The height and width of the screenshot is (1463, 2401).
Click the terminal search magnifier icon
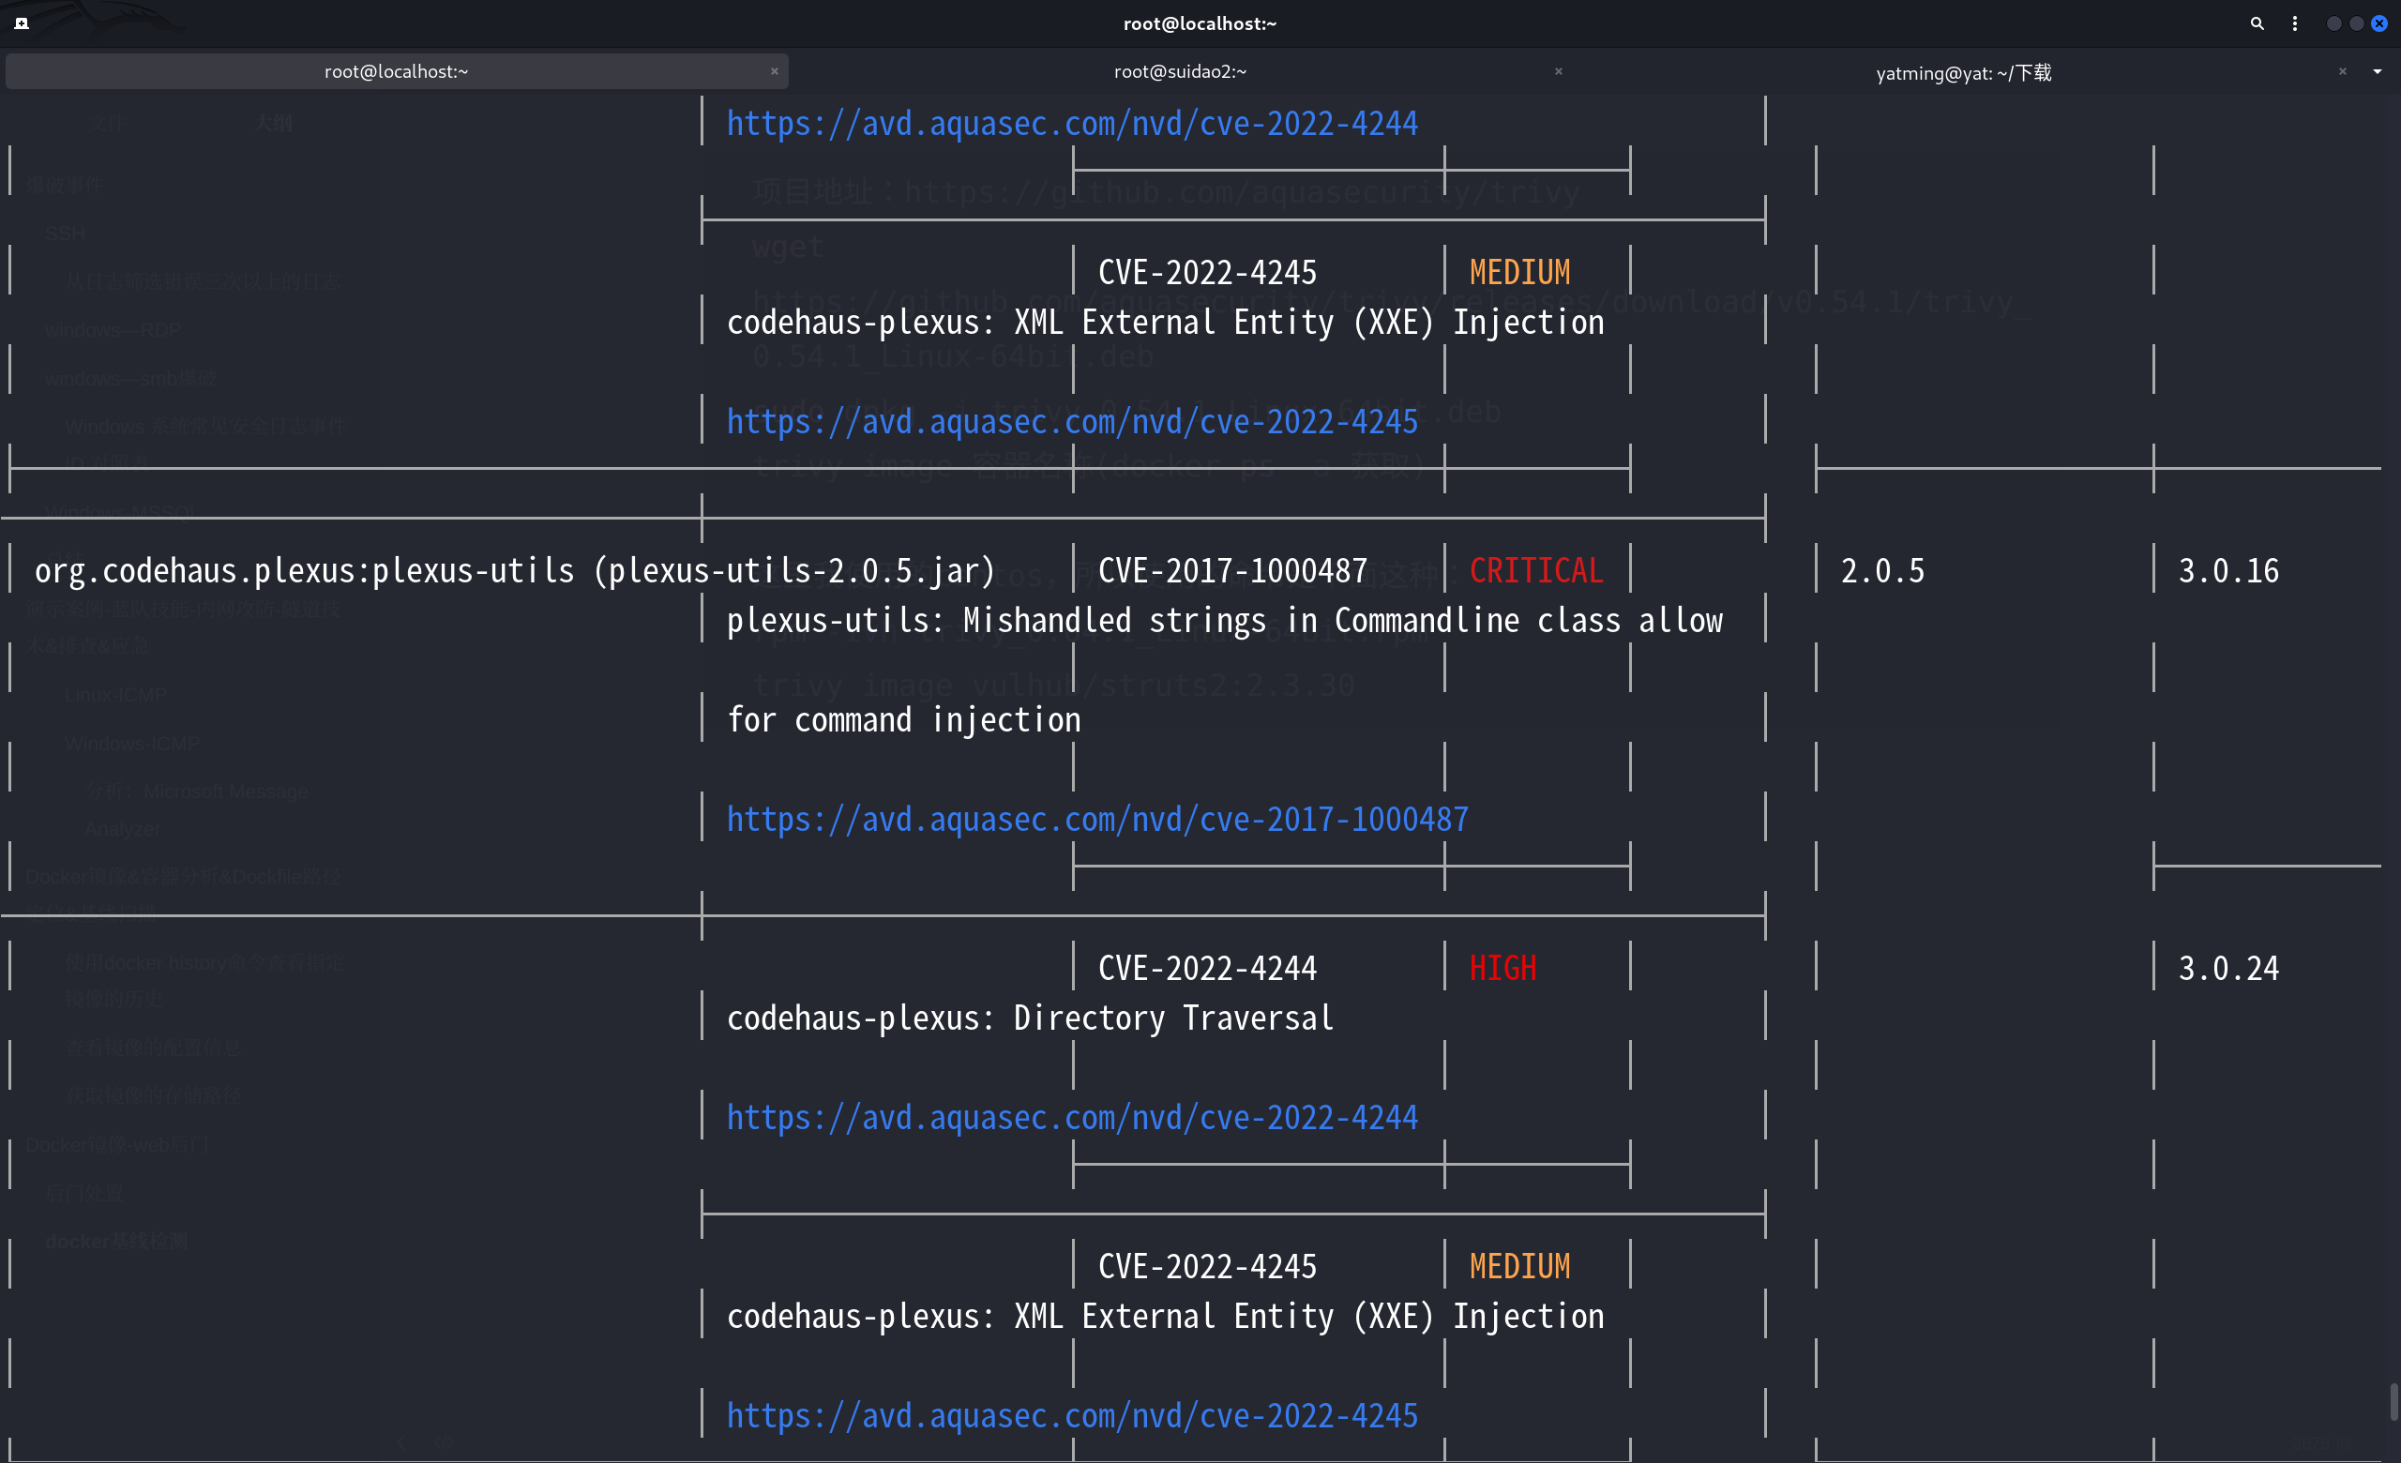[2256, 23]
